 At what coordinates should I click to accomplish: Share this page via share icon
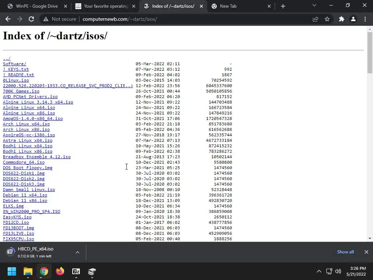pos(315,19)
